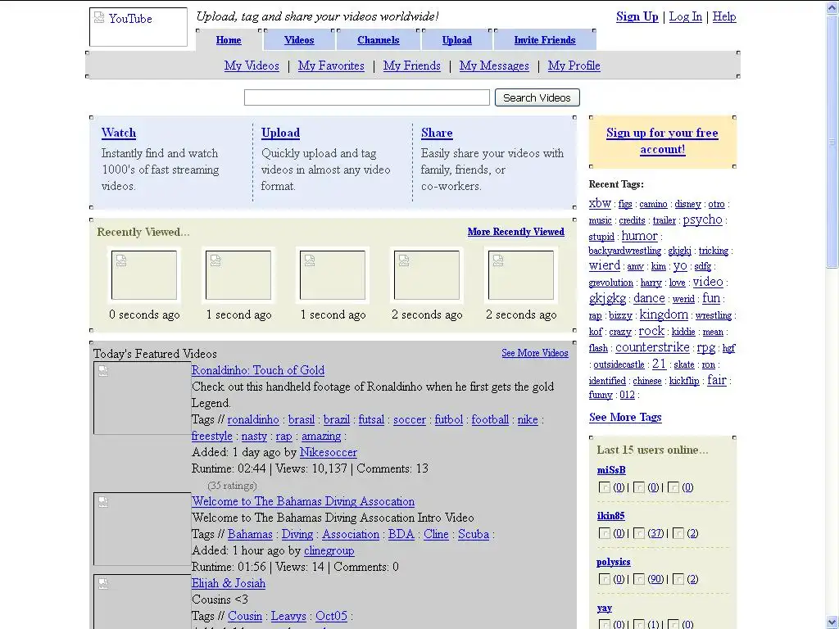The image size is (839, 629).
Task: Select the kingdom recent tag
Action: coord(664,314)
